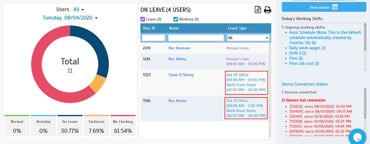Uncheck the Working (2) checkbox
The image size is (370, 144).
[x=175, y=19]
